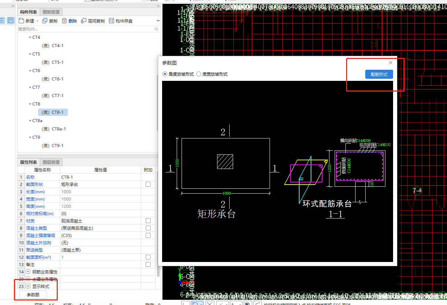Click the 配筋形式 button
Image resolution: width=447 pixels, height=305 pixels.
(x=379, y=74)
